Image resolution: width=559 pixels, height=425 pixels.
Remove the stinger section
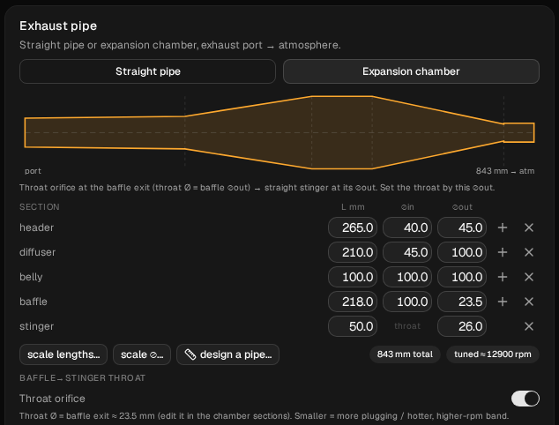click(529, 326)
